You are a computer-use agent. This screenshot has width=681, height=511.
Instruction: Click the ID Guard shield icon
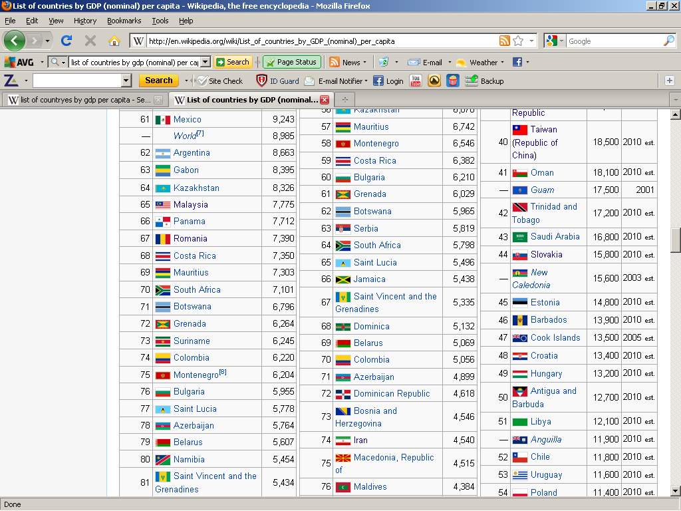(x=262, y=81)
